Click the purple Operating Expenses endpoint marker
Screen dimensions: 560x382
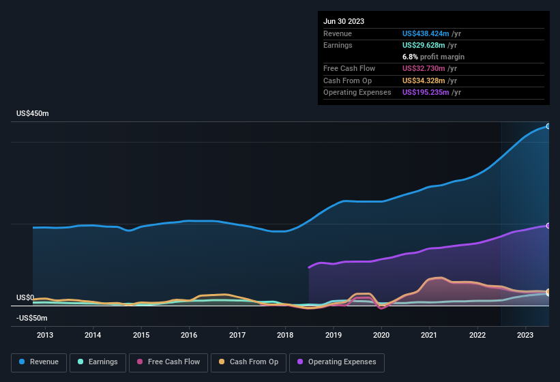[x=548, y=226]
